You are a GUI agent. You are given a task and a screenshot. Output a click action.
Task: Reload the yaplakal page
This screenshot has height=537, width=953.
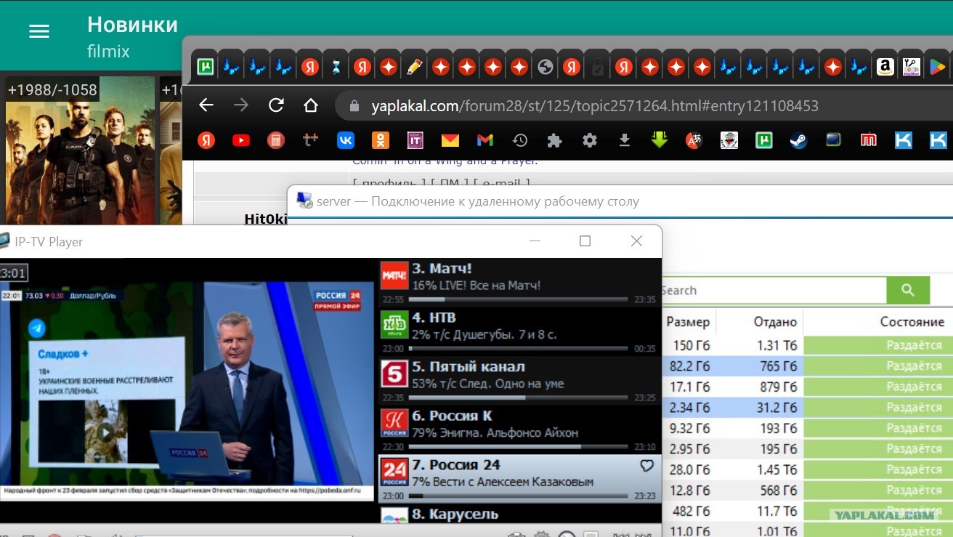click(x=276, y=105)
